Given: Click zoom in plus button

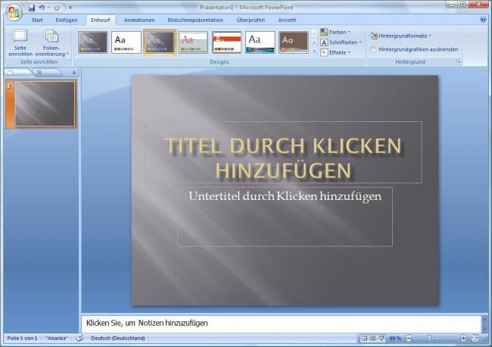Looking at the screenshot, I should click(x=463, y=338).
